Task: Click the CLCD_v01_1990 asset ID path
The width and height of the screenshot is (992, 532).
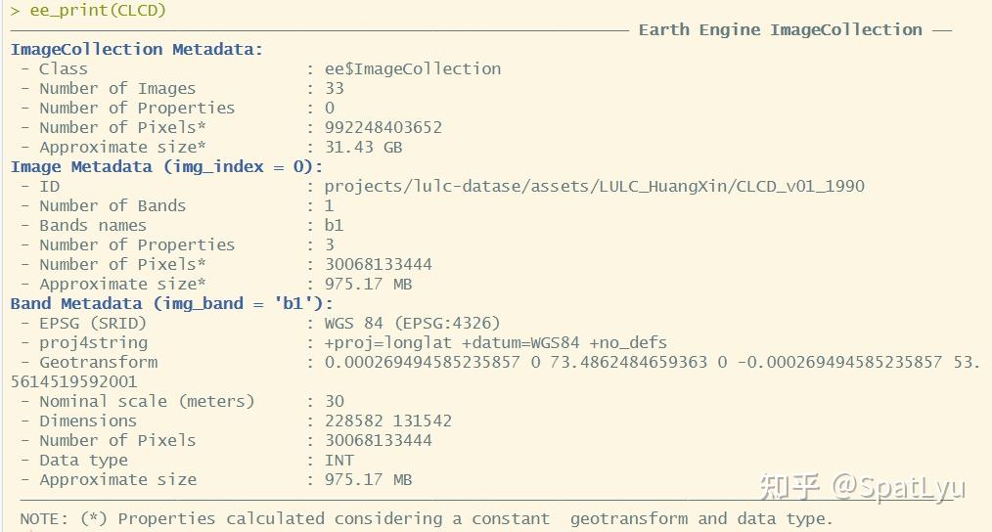Action: pos(594,186)
